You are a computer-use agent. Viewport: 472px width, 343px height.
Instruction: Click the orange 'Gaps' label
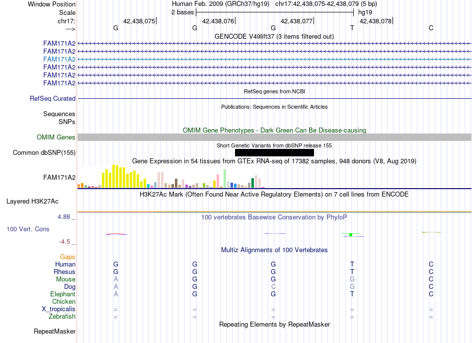pyautogui.click(x=68, y=257)
